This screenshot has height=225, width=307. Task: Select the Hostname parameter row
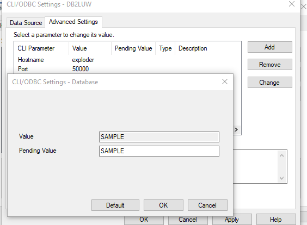point(127,60)
